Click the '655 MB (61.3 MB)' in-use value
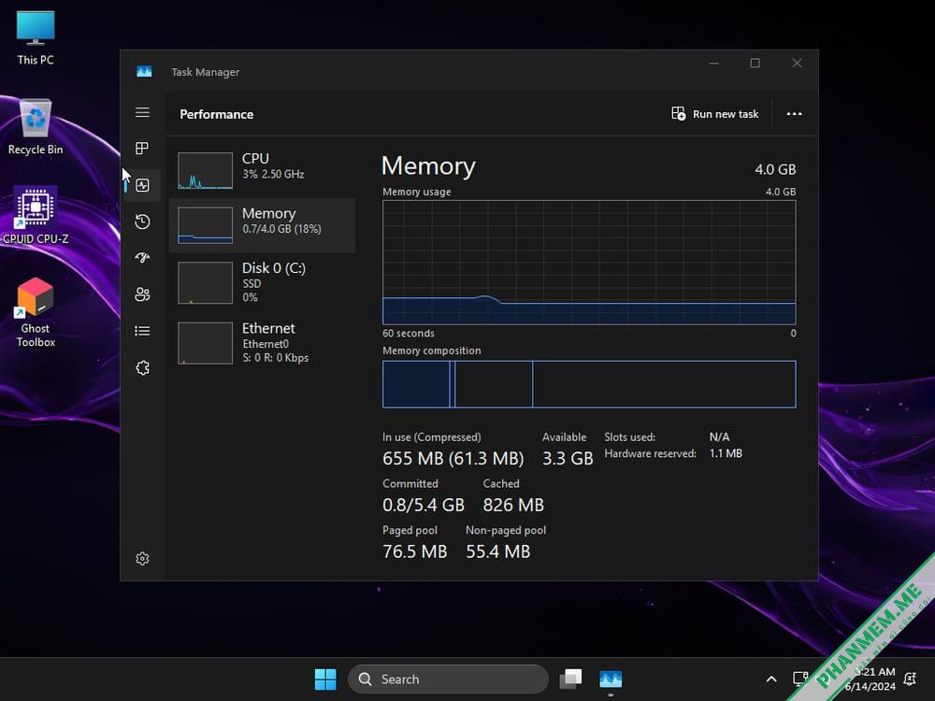Image resolution: width=935 pixels, height=701 pixels. [453, 458]
